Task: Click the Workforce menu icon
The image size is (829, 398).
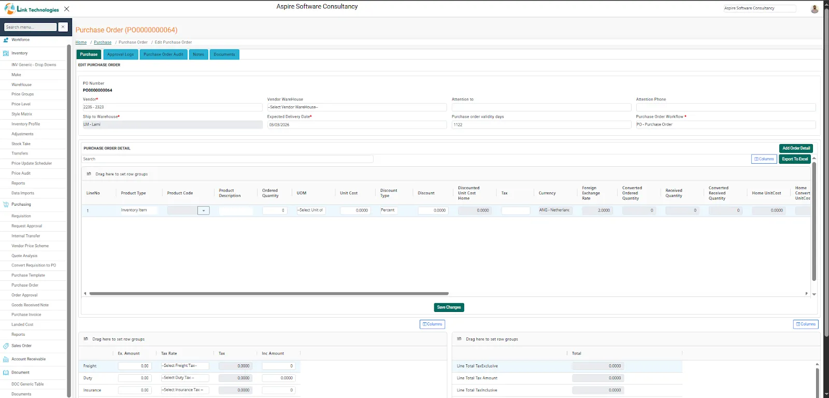Action: 6,40
